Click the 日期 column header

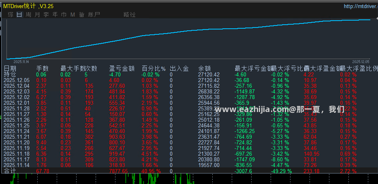[x=10, y=69]
